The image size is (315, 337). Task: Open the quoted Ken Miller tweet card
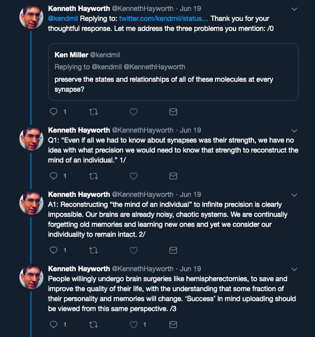[x=173, y=72]
